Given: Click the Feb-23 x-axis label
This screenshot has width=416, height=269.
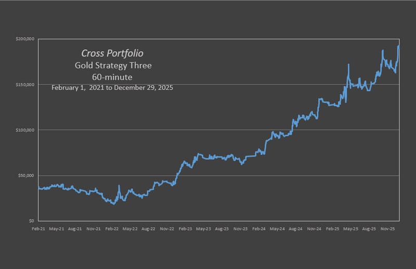Looking at the screenshot, I should (186, 228).
